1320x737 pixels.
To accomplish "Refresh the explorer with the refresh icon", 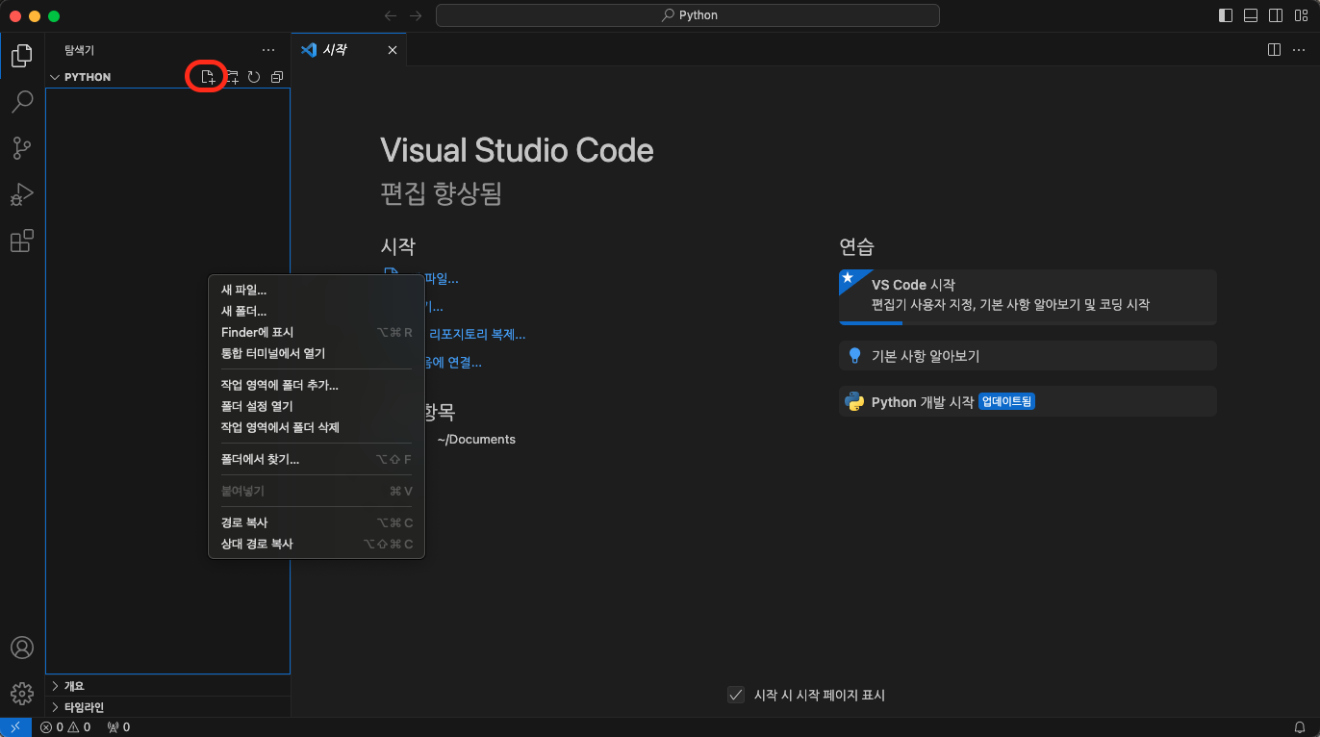I will tap(254, 77).
